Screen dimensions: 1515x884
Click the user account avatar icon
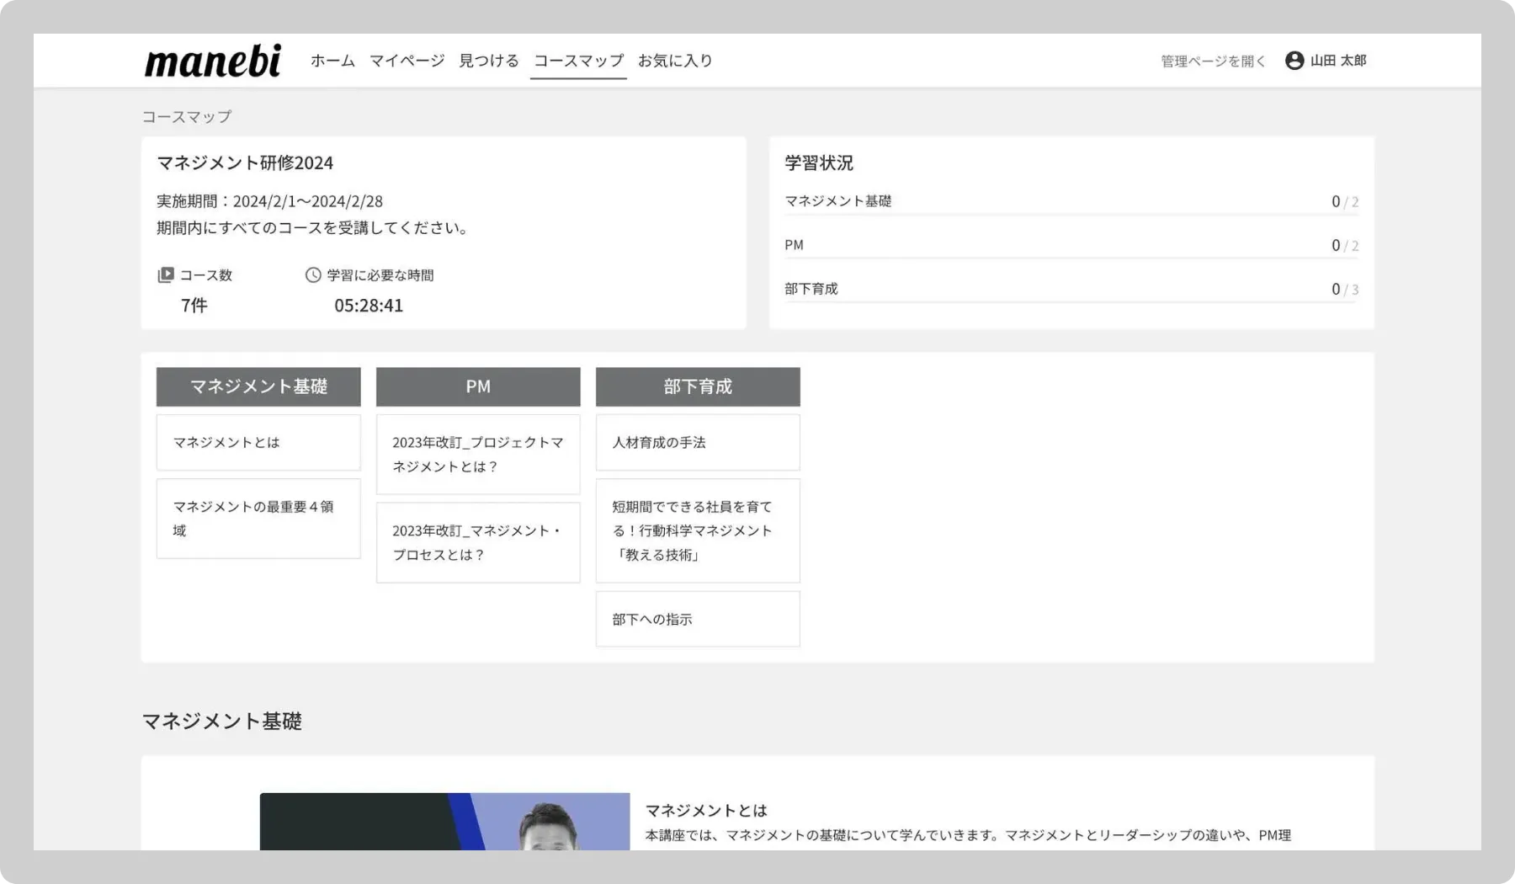1294,61
